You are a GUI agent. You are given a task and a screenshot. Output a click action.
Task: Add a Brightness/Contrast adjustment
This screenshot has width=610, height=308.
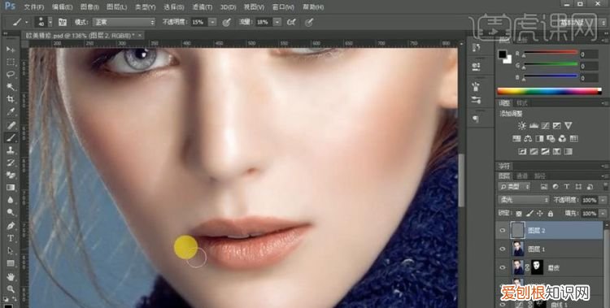coord(522,126)
